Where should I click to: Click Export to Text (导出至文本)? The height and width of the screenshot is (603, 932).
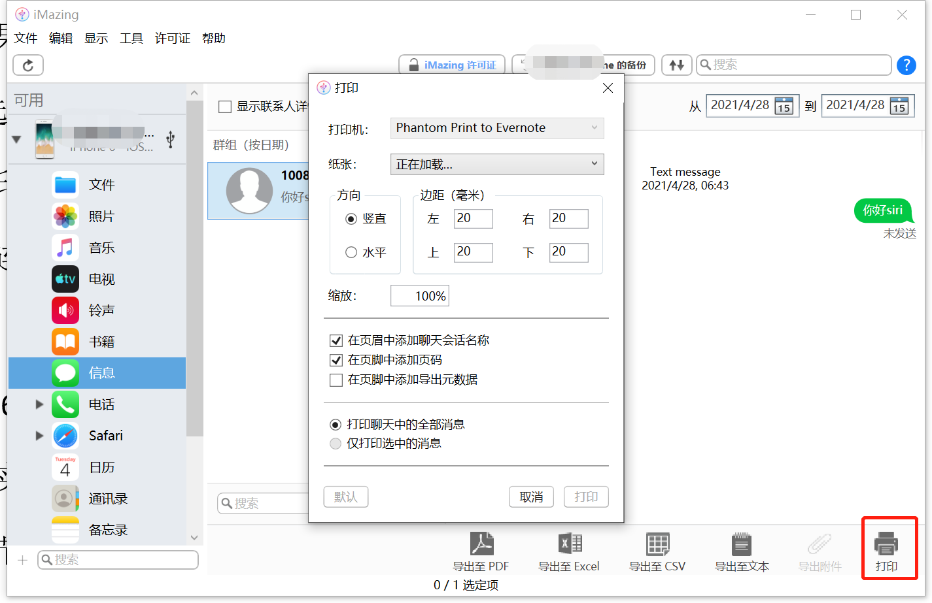742,552
